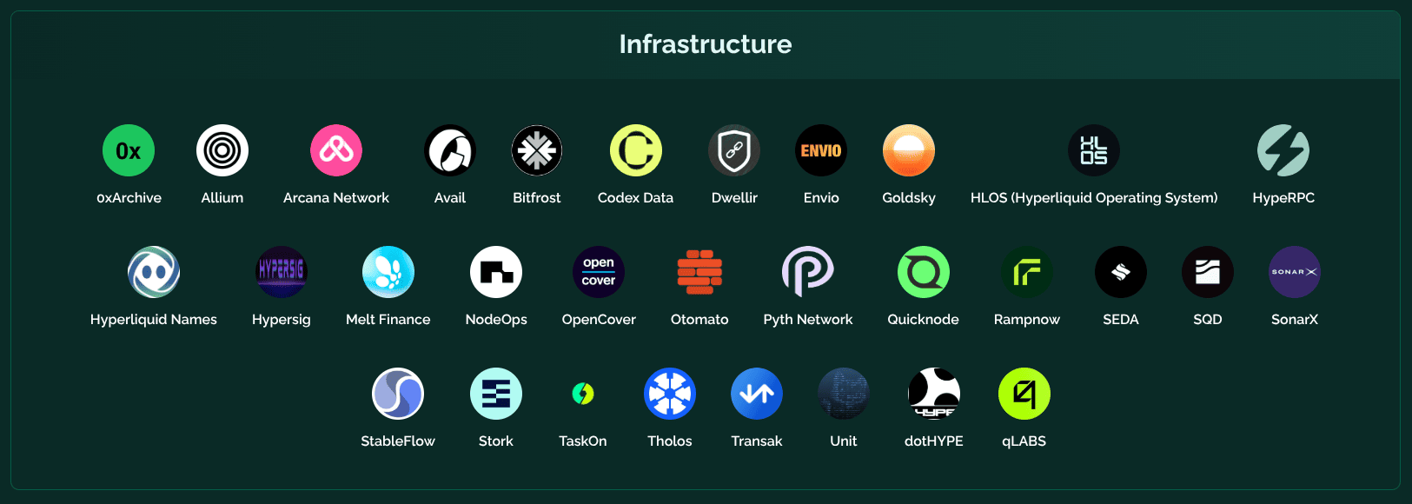Click the Otomato brick wall icon
This screenshot has width=1412, height=504.
coord(699,272)
